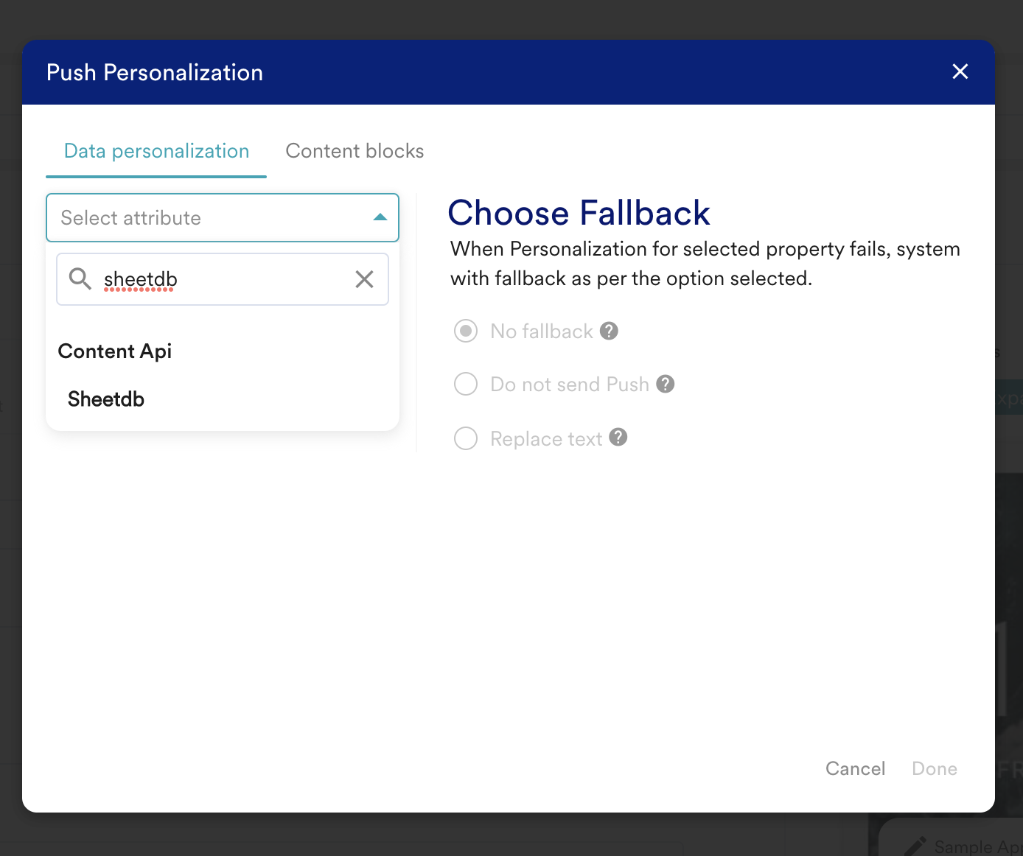Screen dimensions: 1023x856
Task: Close the Push Personalization dialog
Action: [x=960, y=71]
